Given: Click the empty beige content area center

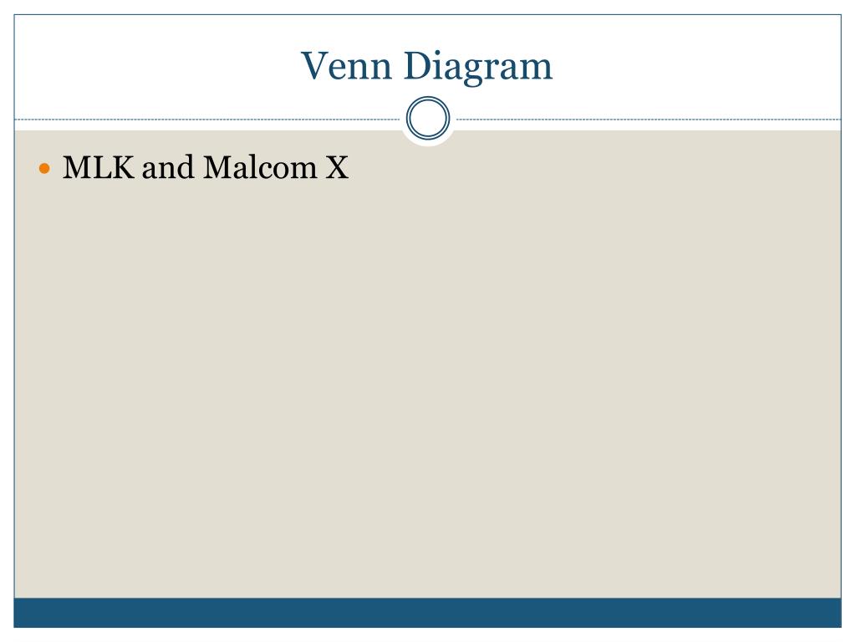Looking at the screenshot, I should (427, 382).
